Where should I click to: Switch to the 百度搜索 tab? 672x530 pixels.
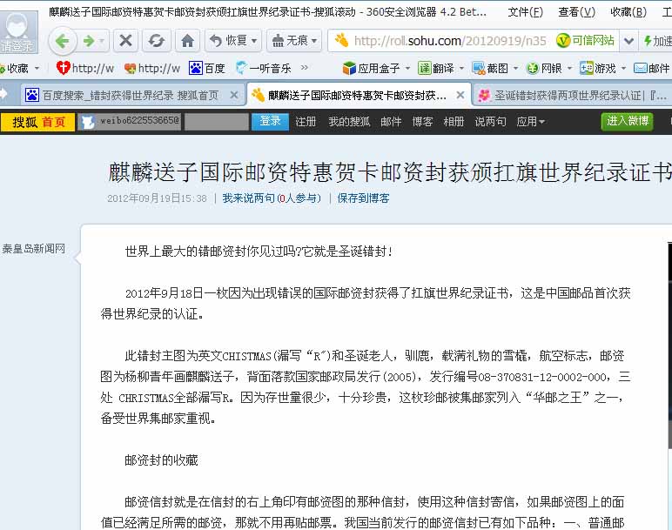point(129,95)
